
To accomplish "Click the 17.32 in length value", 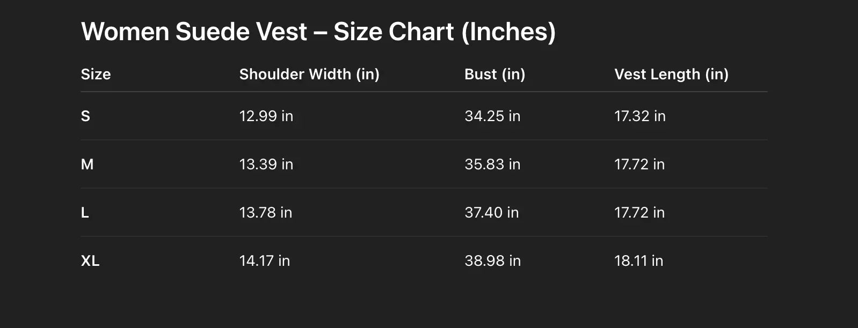I will (640, 116).
